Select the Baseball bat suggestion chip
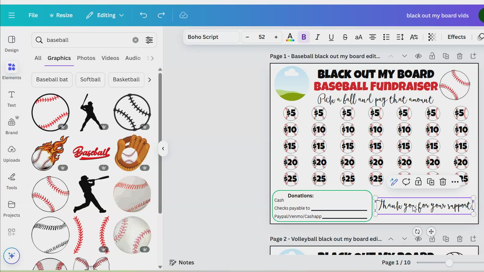484x272 pixels. coord(52,79)
